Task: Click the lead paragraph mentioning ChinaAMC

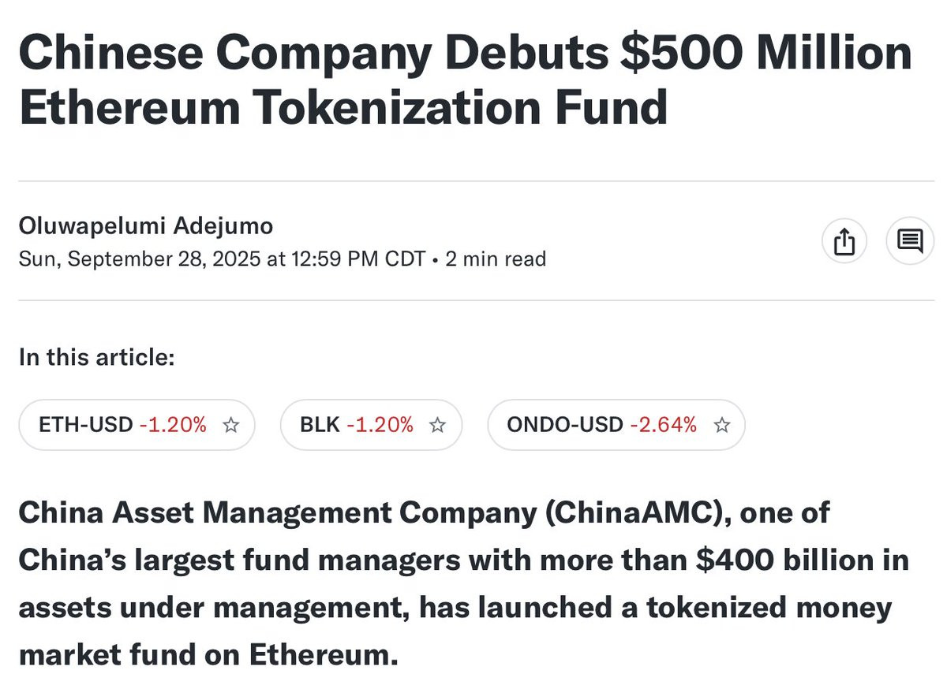Action: (x=464, y=583)
